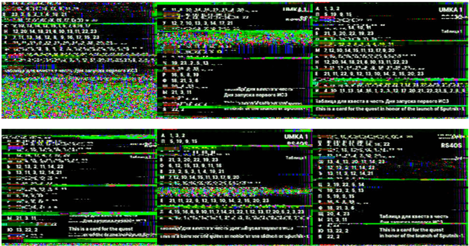Click the top-left image with heavy color noise
This screenshot has height=246, width=469.
(x=78, y=60)
